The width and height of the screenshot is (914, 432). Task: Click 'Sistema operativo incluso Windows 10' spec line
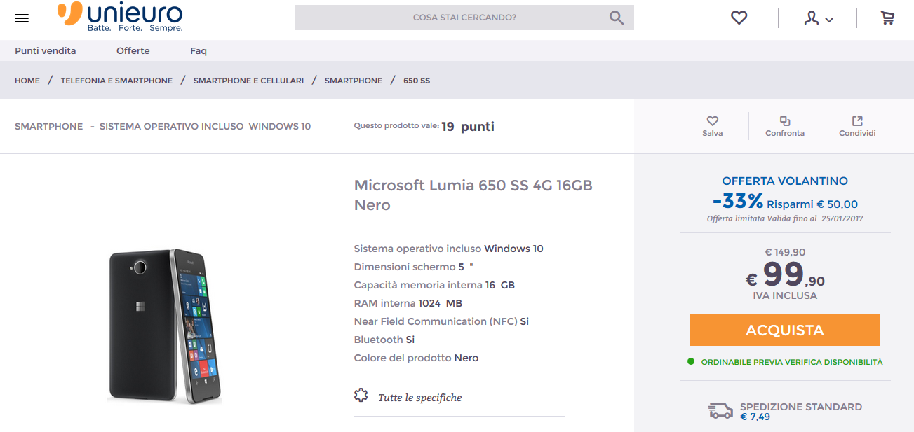[x=449, y=249]
